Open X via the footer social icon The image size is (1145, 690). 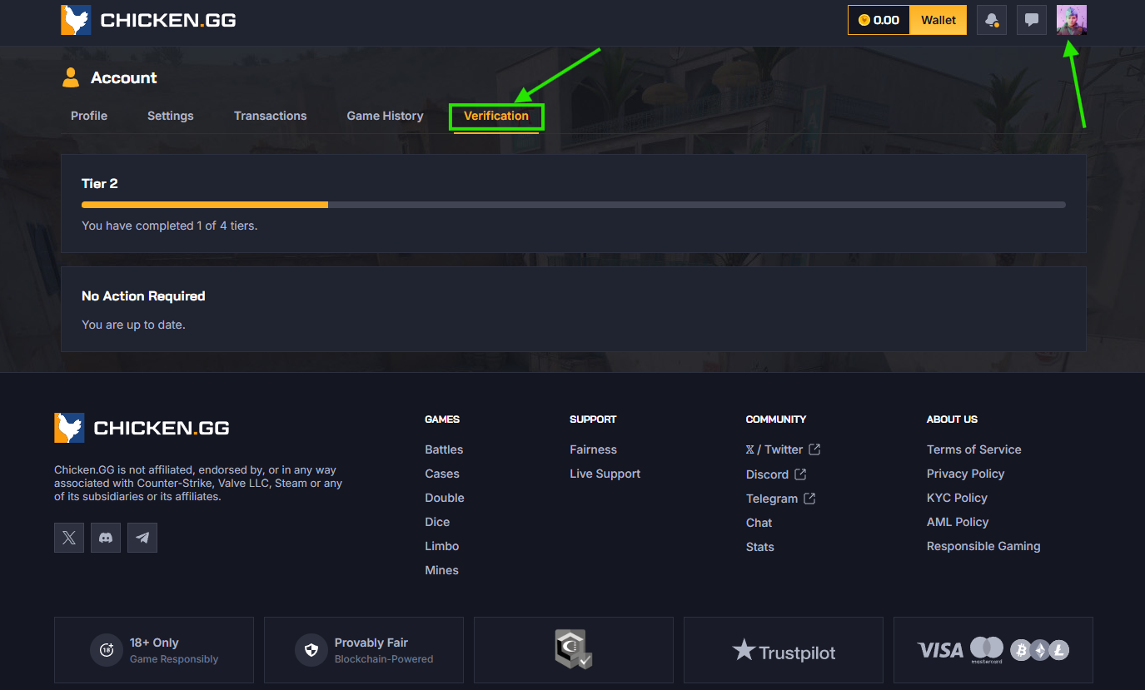click(x=68, y=537)
